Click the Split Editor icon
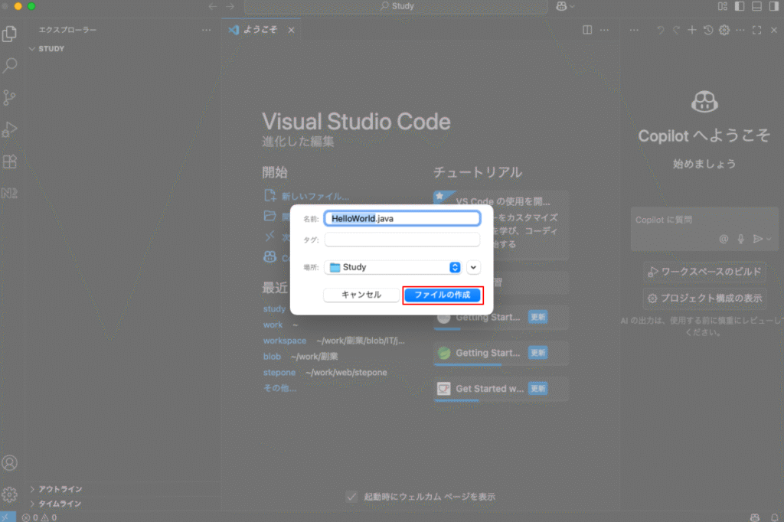Screen dimensions: 784x522 [587, 30]
